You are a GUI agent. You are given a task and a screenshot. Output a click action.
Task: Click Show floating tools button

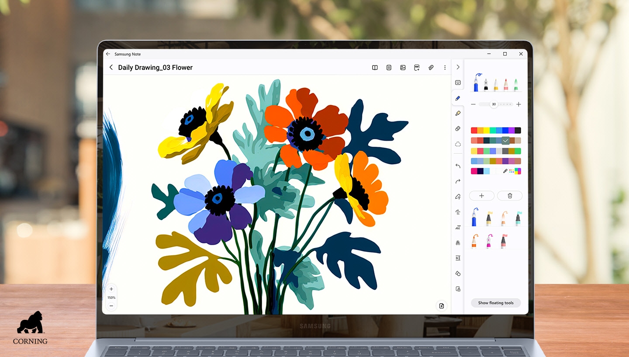[496, 303]
